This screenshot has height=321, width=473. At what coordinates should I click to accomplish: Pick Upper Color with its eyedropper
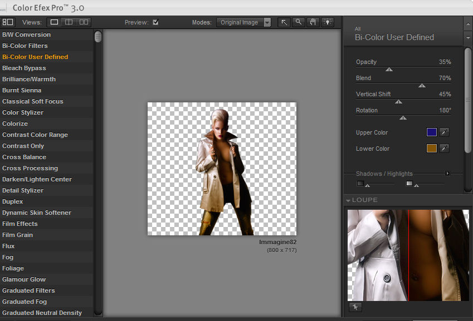[x=445, y=132]
